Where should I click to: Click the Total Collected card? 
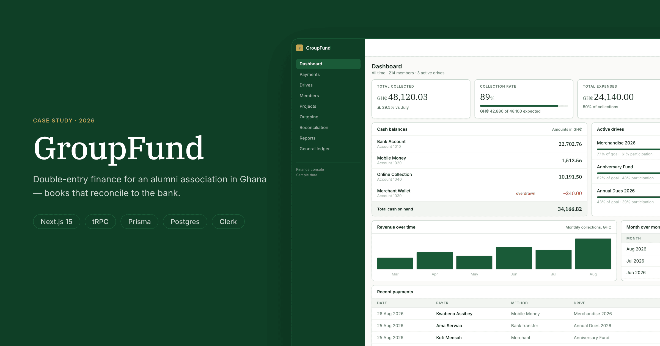tap(421, 99)
